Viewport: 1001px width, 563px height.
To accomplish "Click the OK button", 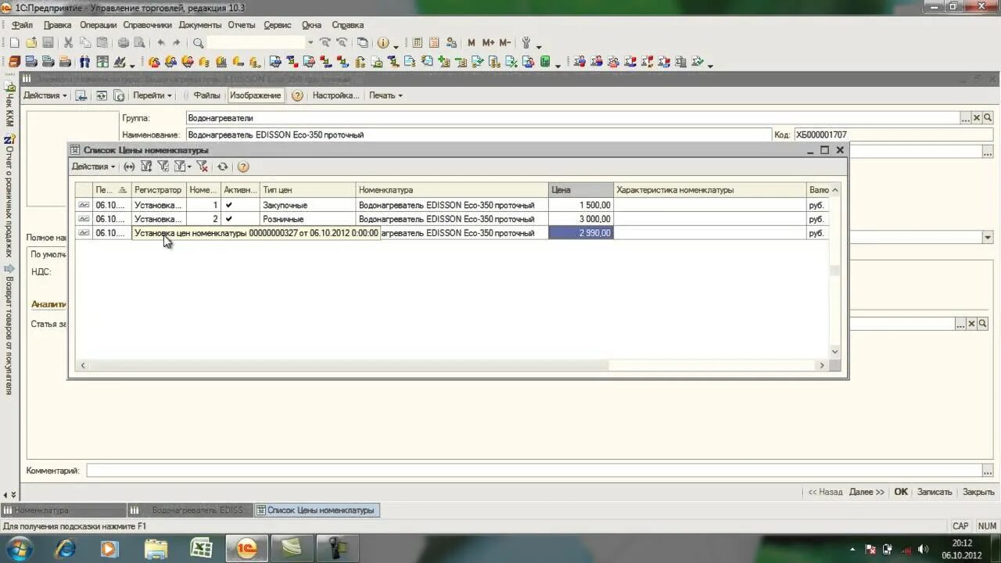I will 901,492.
